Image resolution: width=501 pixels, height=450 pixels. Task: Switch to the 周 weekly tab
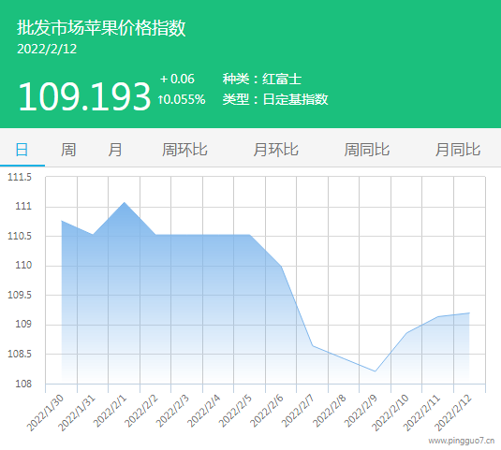tap(68, 150)
